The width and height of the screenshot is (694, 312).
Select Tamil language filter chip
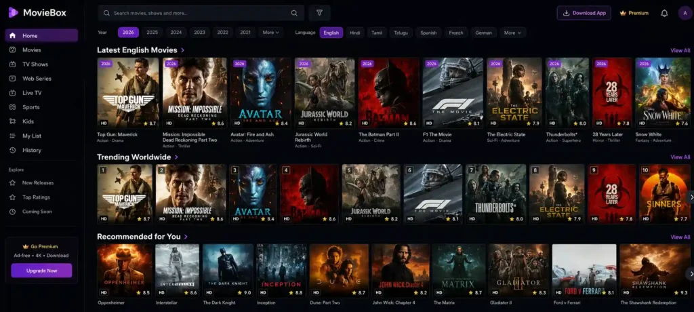click(x=377, y=33)
